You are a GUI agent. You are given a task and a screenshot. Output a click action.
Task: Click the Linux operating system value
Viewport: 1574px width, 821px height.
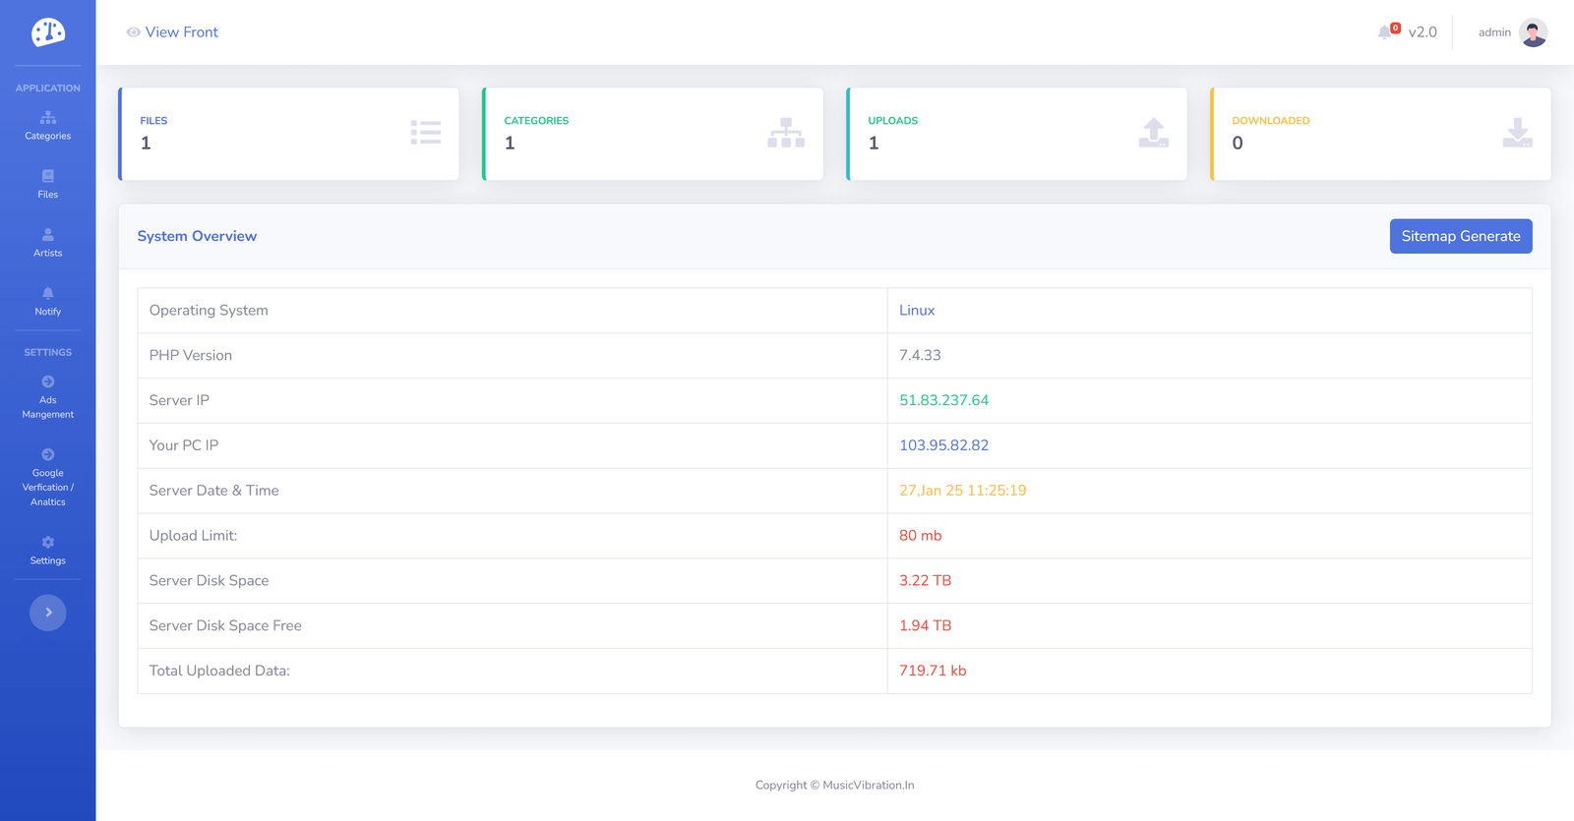coord(917,311)
